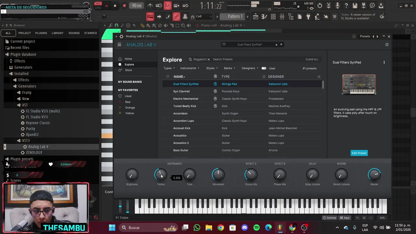Click the shuffle presets icon
This screenshot has height=234, width=416.
[x=318, y=77]
